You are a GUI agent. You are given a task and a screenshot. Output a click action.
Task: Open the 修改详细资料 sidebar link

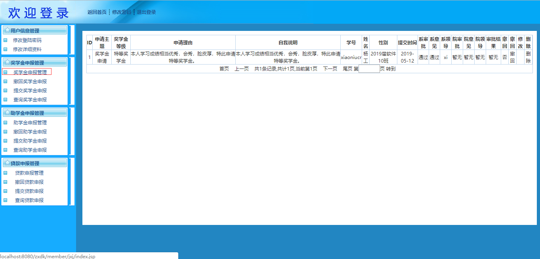(x=27, y=50)
